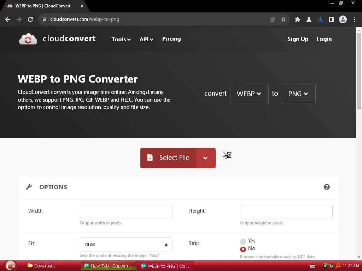Click the padlock site info icon
The image size is (362, 271).
point(45,19)
